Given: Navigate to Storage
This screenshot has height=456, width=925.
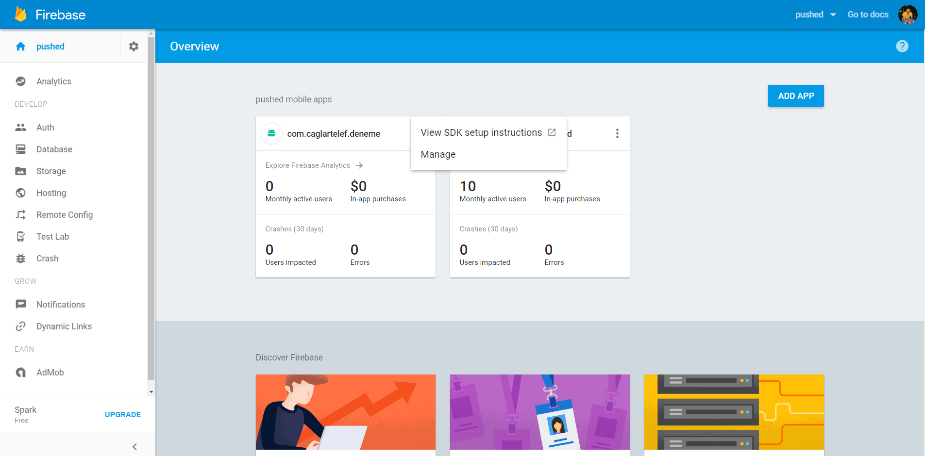Looking at the screenshot, I should click(51, 171).
